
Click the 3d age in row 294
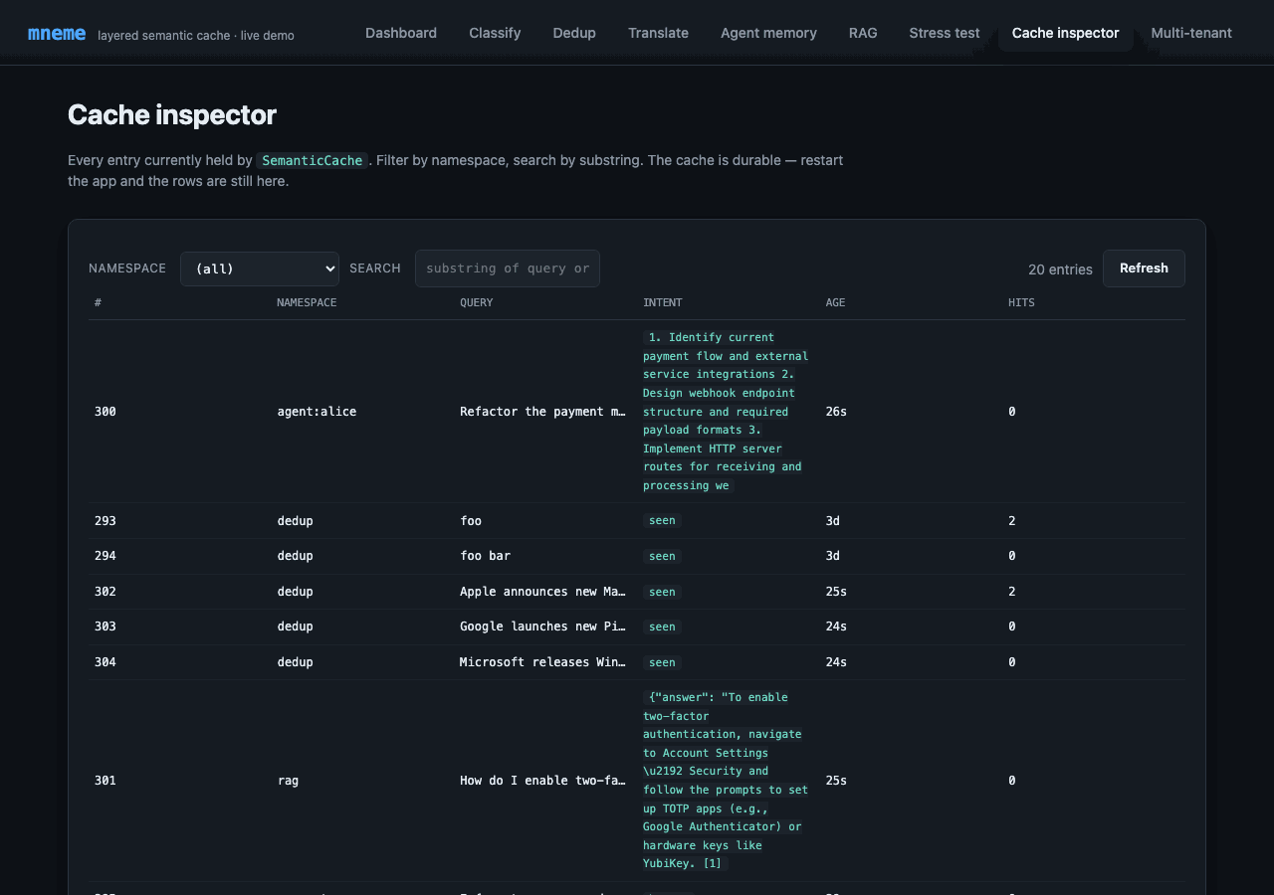coord(833,556)
